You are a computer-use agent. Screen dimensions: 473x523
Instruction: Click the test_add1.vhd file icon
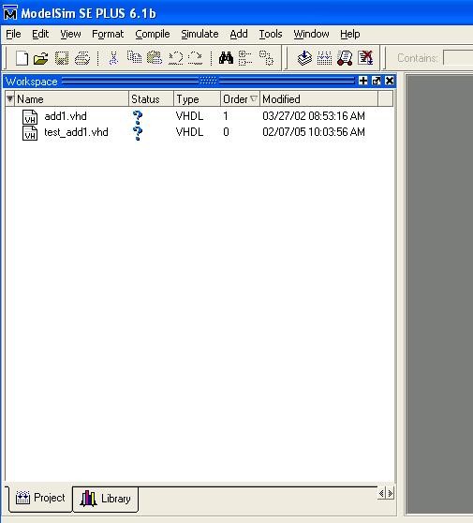(x=30, y=133)
